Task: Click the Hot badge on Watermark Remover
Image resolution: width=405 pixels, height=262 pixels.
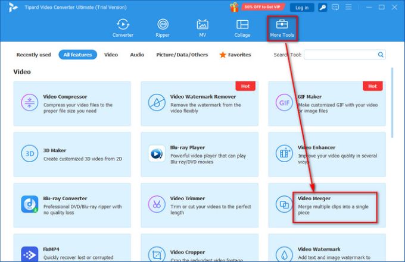Action: point(245,86)
